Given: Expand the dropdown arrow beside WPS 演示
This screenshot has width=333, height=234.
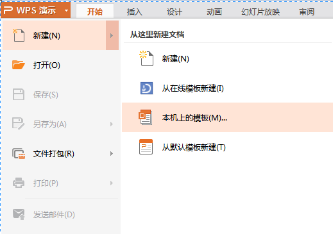Looking at the screenshot, I should [x=67, y=10].
